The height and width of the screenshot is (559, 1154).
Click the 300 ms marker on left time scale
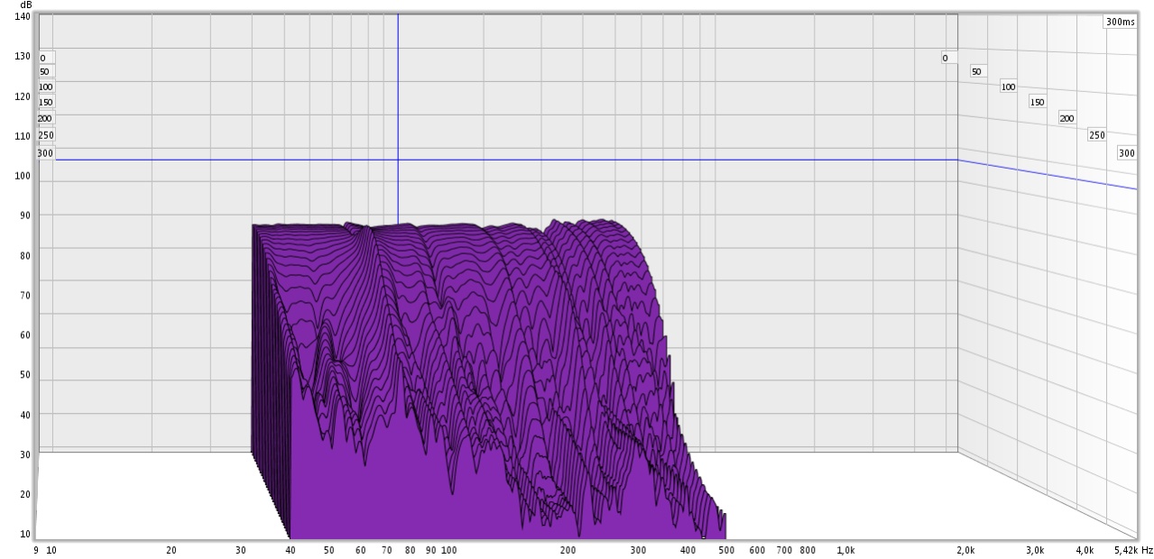coord(46,153)
